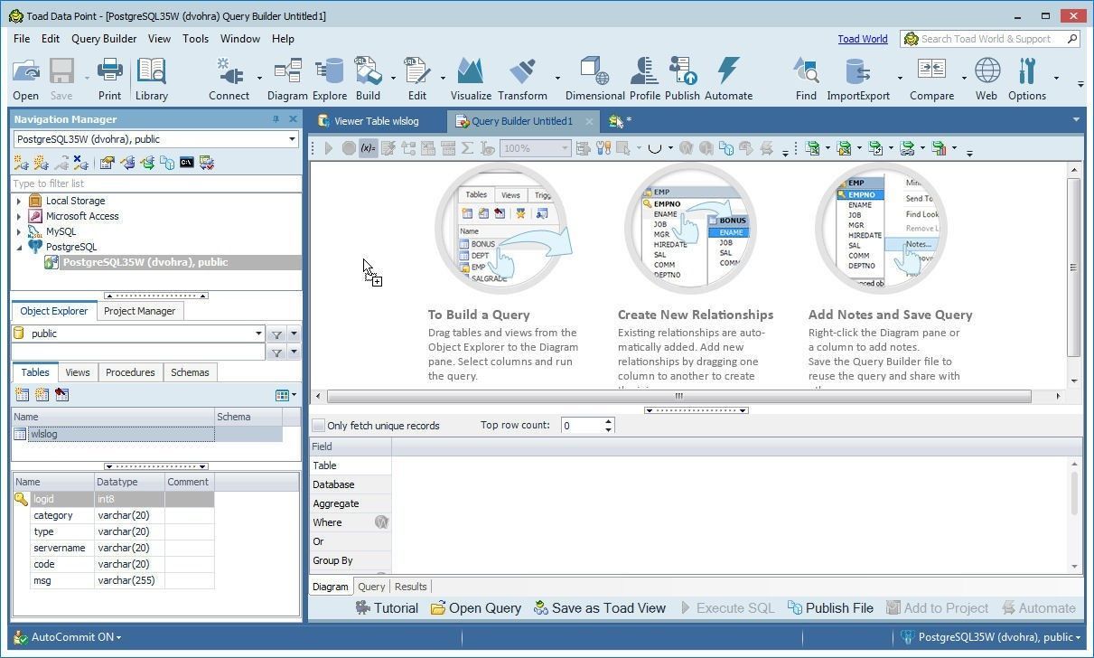Click the Find binoculars icon
The width and height of the screenshot is (1094, 658).
806,79
